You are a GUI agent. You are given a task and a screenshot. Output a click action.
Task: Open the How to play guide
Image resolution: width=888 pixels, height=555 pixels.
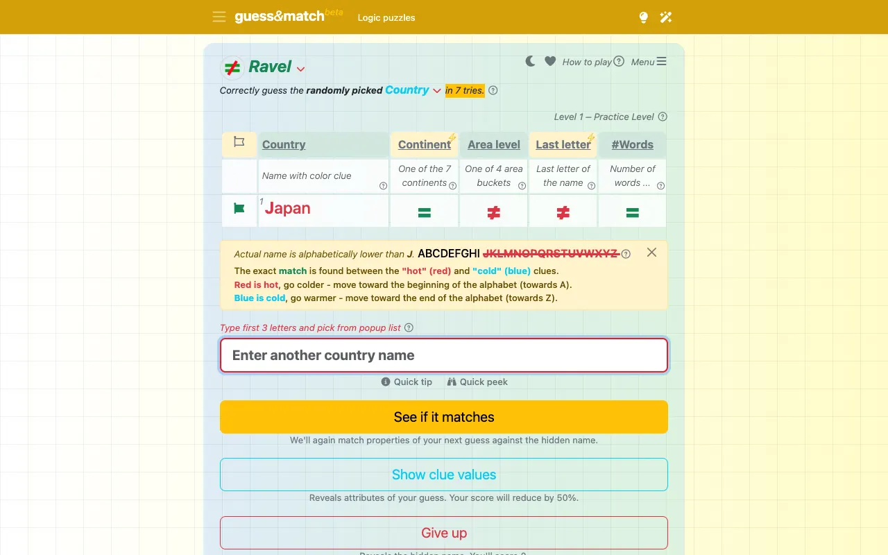click(x=593, y=62)
